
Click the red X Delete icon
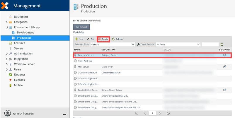pos(100,39)
